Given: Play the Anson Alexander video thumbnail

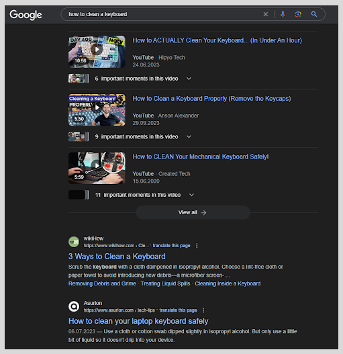Looking at the screenshot, I should 97,110.
